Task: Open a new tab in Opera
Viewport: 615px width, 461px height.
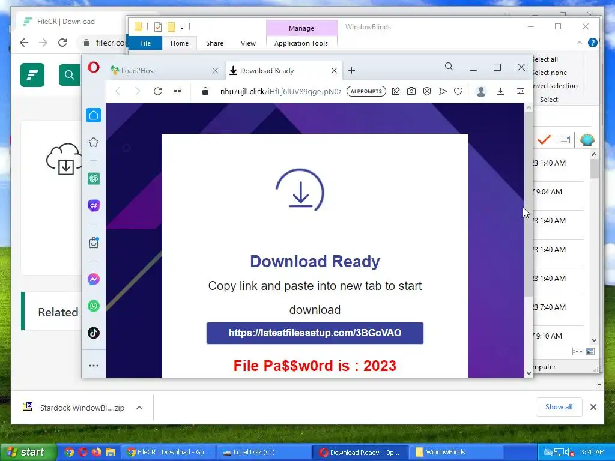Action: [x=351, y=71]
